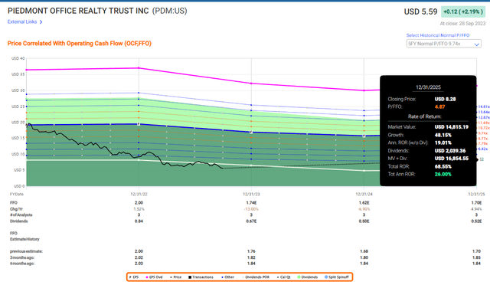The height and width of the screenshot is (285, 490).
Task: Toggle the EPS Ovd legend item
Action: 154,277
